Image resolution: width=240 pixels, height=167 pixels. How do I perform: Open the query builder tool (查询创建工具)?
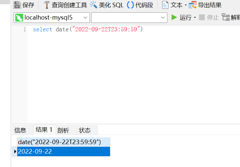(x=65, y=5)
